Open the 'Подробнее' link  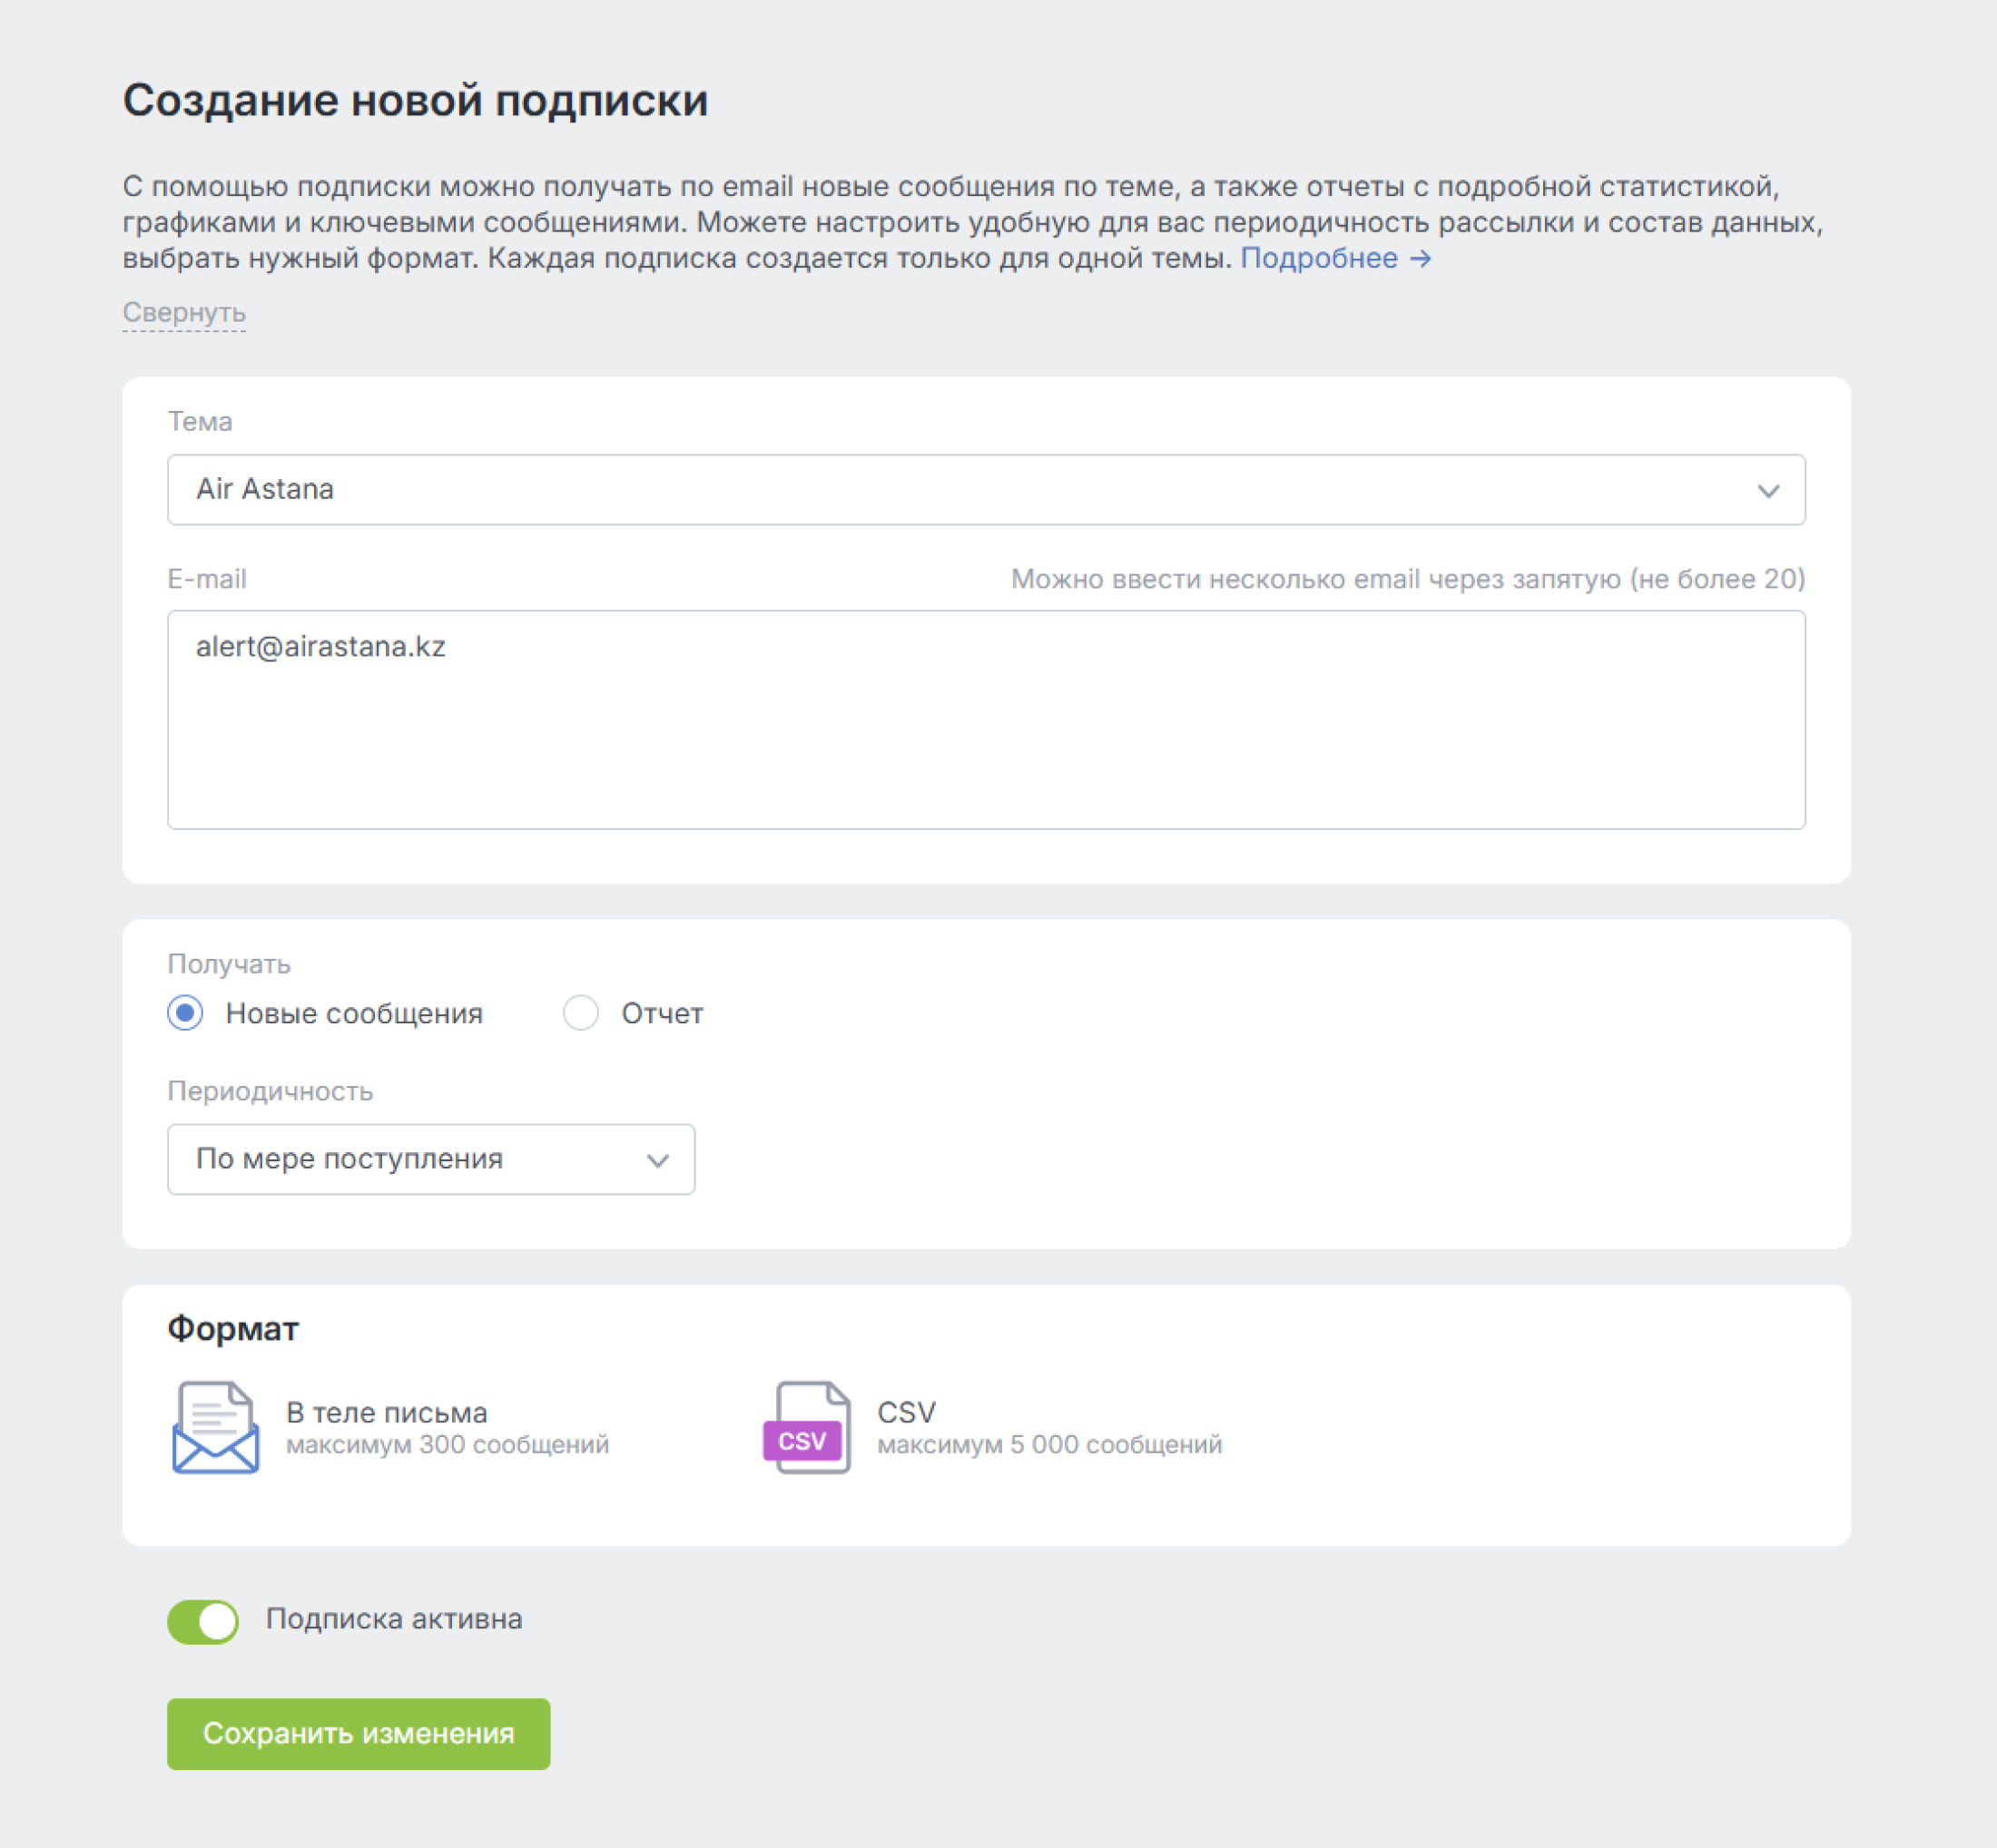click(1319, 258)
